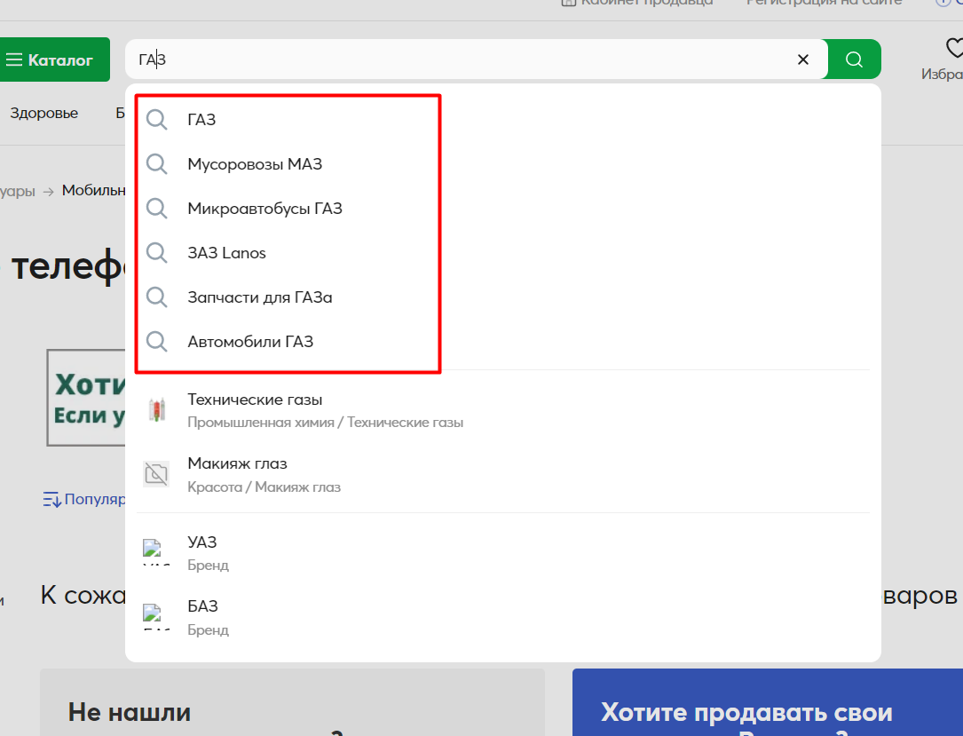Select the suggestion "Запчасти для ГАЗа"
Screen dimensions: 963x736
point(260,297)
